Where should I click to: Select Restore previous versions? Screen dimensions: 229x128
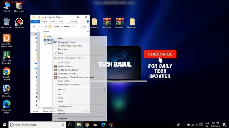pos(69,85)
